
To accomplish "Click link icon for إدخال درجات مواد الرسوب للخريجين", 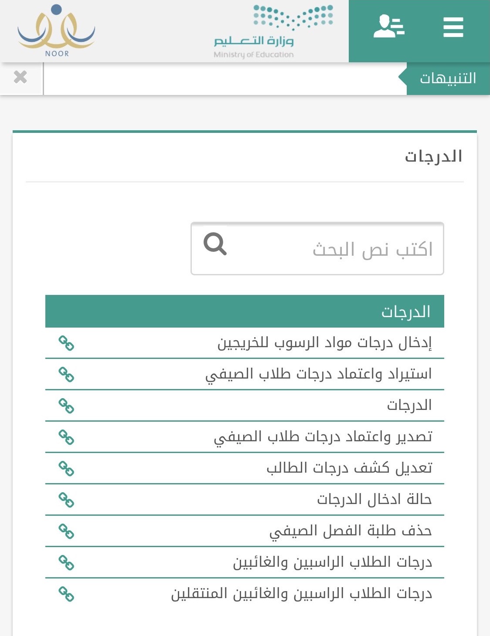I will (66, 343).
